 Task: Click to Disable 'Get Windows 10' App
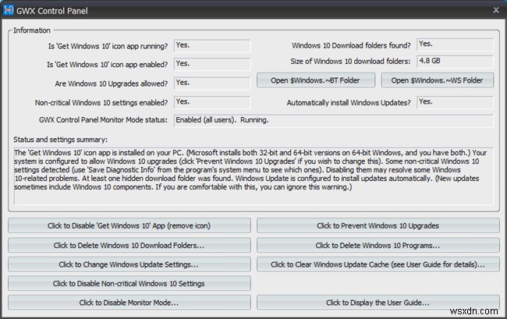tap(129, 225)
